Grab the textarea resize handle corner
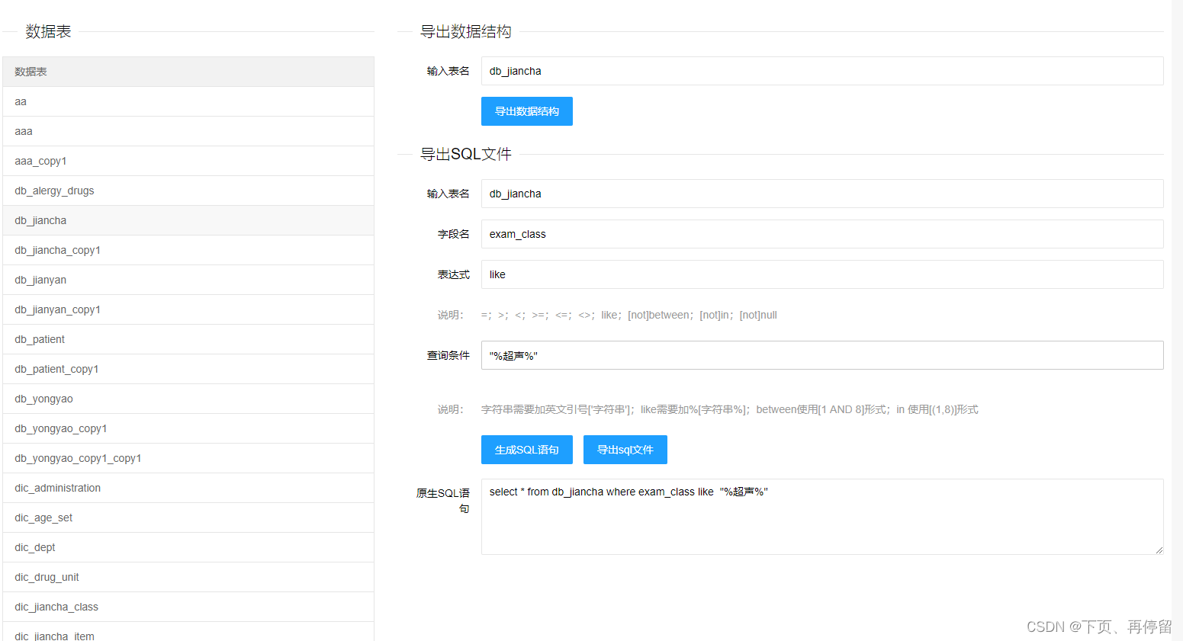This screenshot has height=641, width=1183. point(1159,550)
